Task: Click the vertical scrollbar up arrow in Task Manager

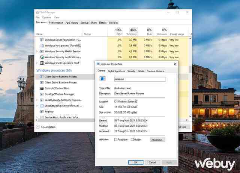Action: tap(190, 38)
